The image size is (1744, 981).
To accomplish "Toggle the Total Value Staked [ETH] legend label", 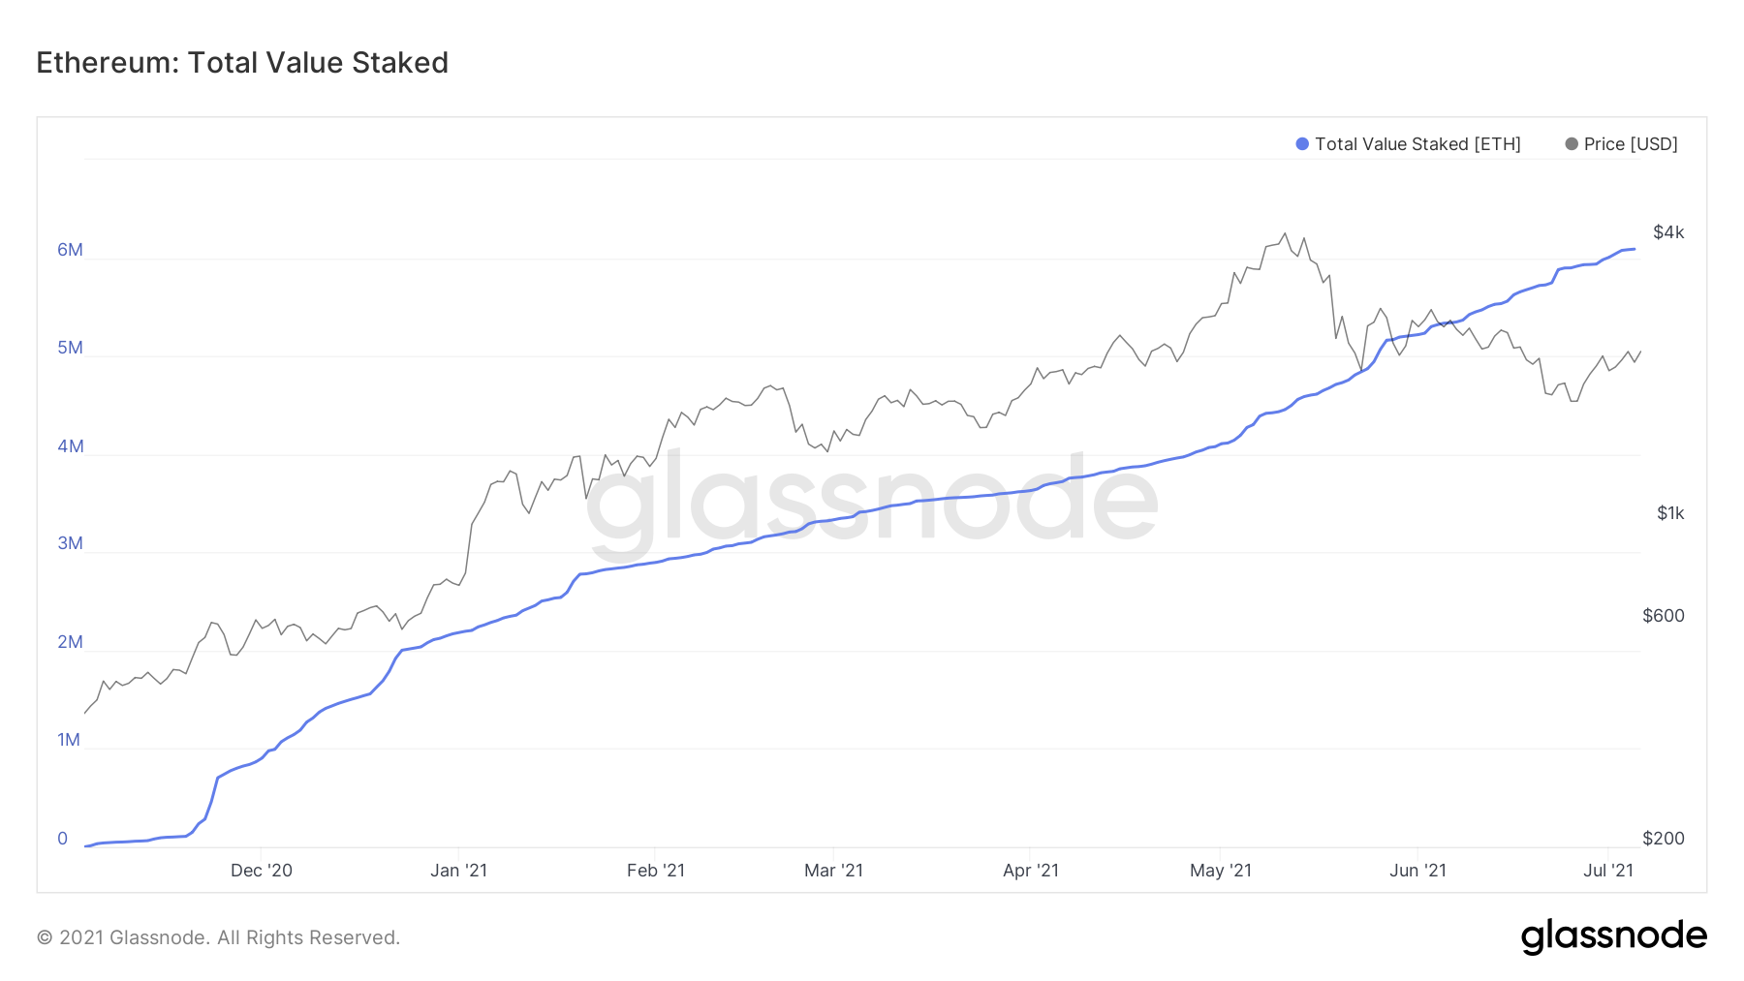I will [1417, 144].
